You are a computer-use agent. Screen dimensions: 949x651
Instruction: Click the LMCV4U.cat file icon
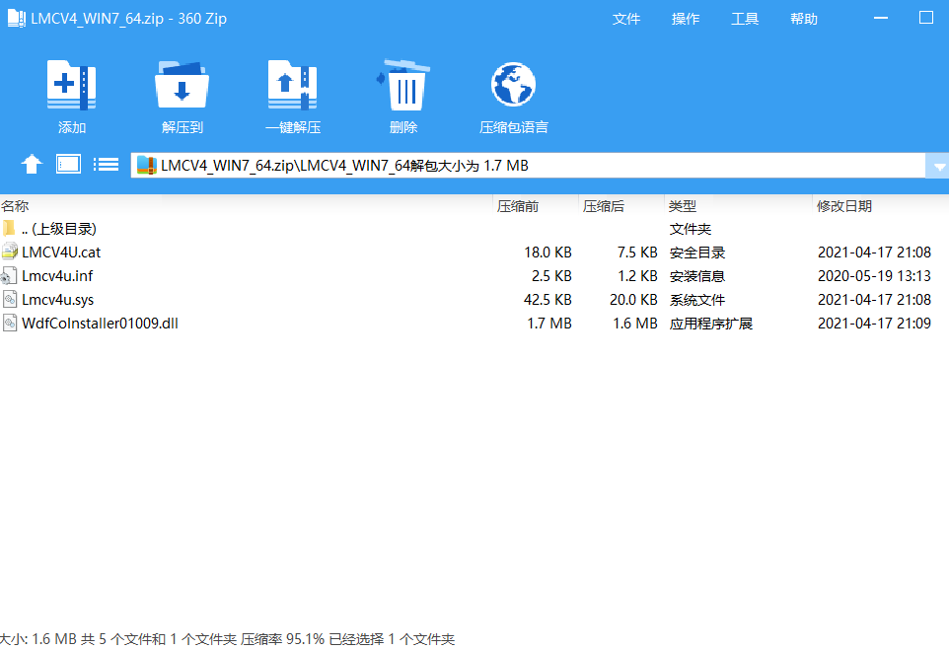[x=9, y=252]
